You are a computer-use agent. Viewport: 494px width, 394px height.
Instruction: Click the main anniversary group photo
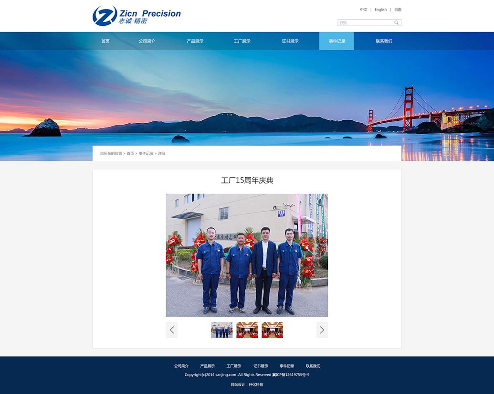pos(247,255)
